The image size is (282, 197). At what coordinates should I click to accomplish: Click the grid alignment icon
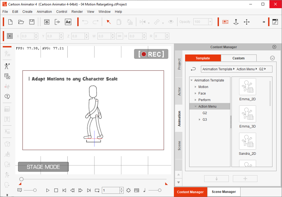[10, 36]
